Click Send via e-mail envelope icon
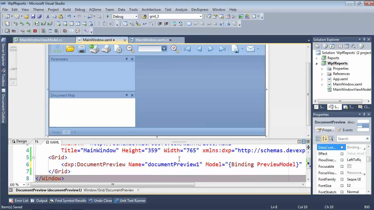Screen dimensions: 374x210 [250, 49]
